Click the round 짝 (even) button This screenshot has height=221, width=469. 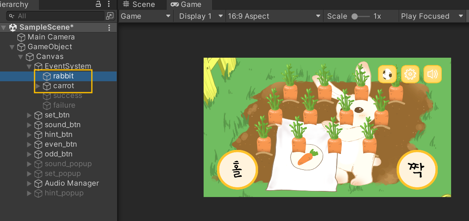(417, 169)
